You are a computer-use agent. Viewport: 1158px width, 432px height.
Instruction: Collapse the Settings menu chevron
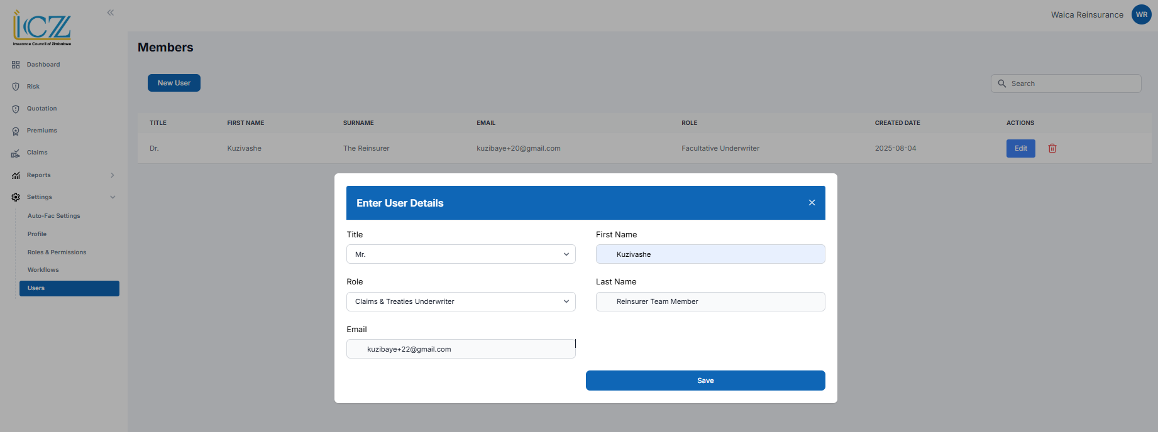(x=113, y=197)
